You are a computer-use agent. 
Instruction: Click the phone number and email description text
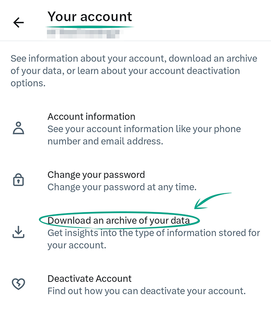(x=144, y=135)
